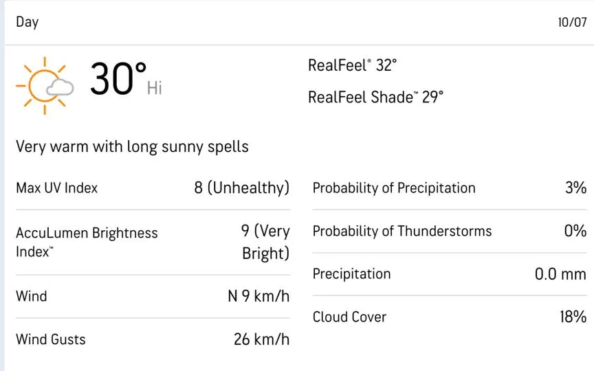Select the Wind Gusts label
This screenshot has width=594, height=371.
click(x=51, y=339)
